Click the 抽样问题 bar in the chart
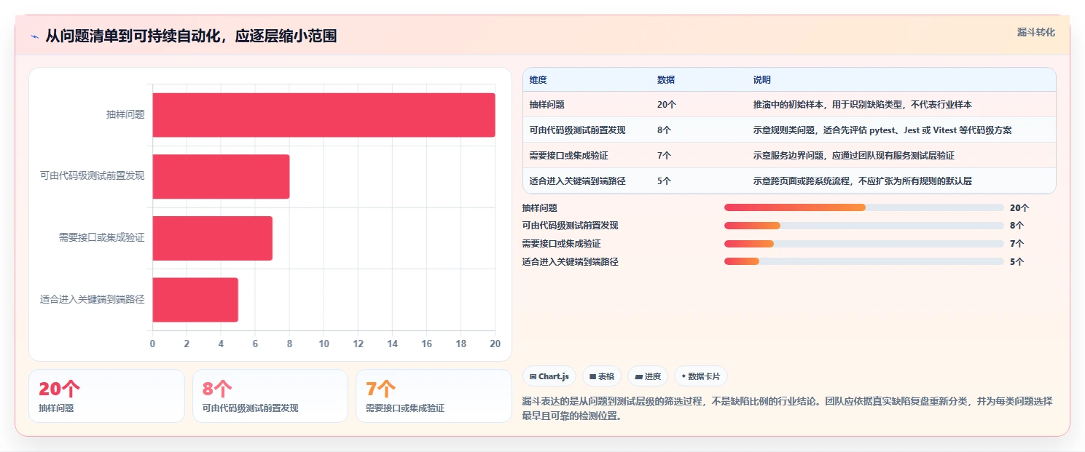 [x=324, y=115]
